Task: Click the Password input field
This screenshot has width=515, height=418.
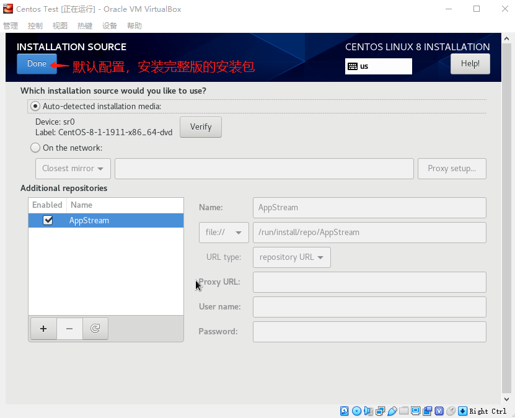Action: [369, 332]
